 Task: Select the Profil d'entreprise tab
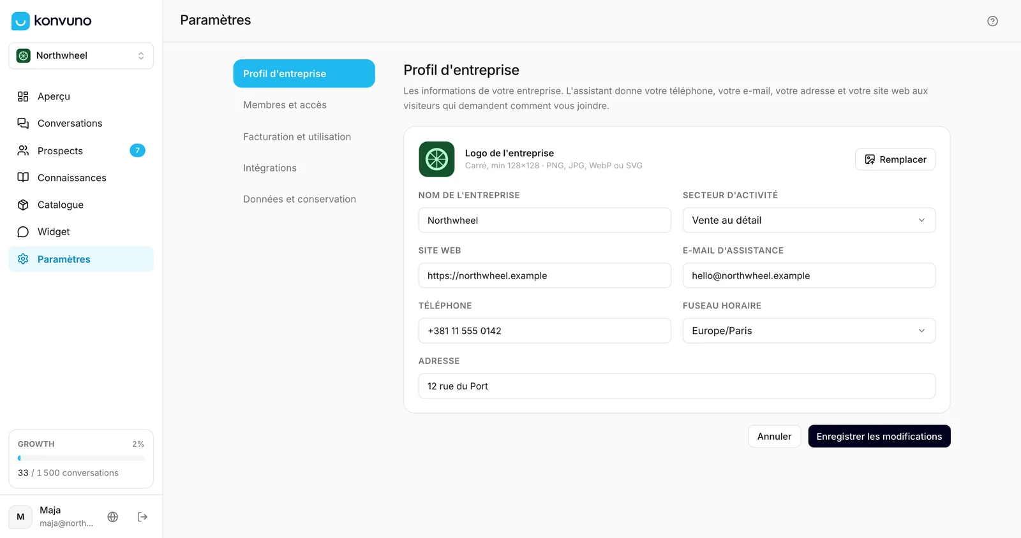coord(304,73)
